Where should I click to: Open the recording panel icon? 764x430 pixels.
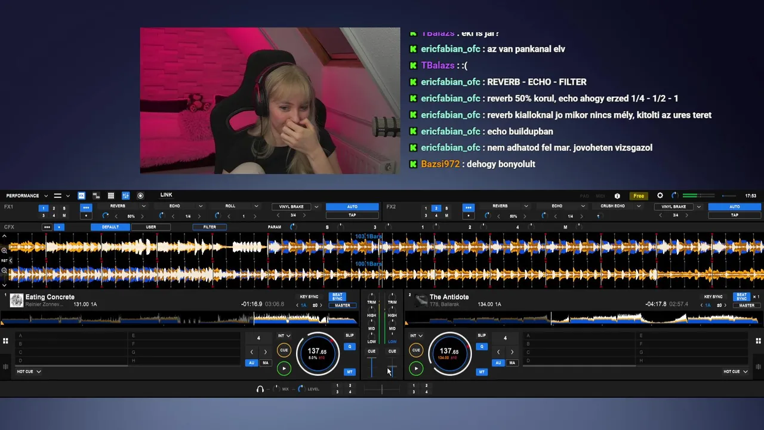pyautogui.click(x=140, y=196)
